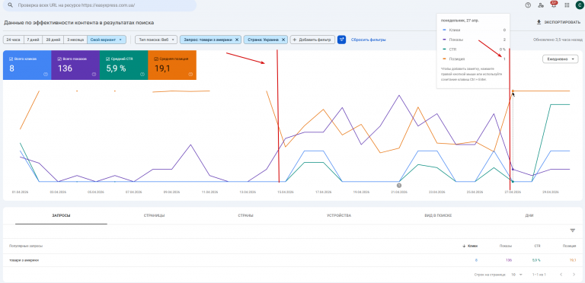Switch to the ЗАПРОСЫ tab
The width and height of the screenshot is (585, 283).
click(61, 215)
